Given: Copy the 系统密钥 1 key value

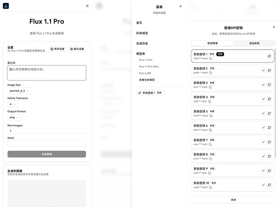Looking at the screenshot, I should click(211, 58).
